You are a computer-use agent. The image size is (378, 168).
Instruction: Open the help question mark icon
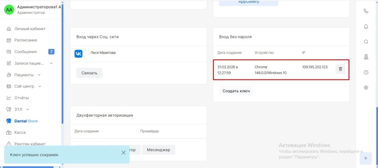click(x=366, y=72)
